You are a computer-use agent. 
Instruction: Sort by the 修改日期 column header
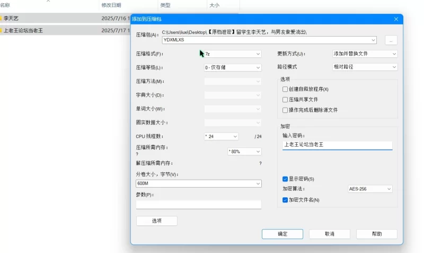(111, 5)
